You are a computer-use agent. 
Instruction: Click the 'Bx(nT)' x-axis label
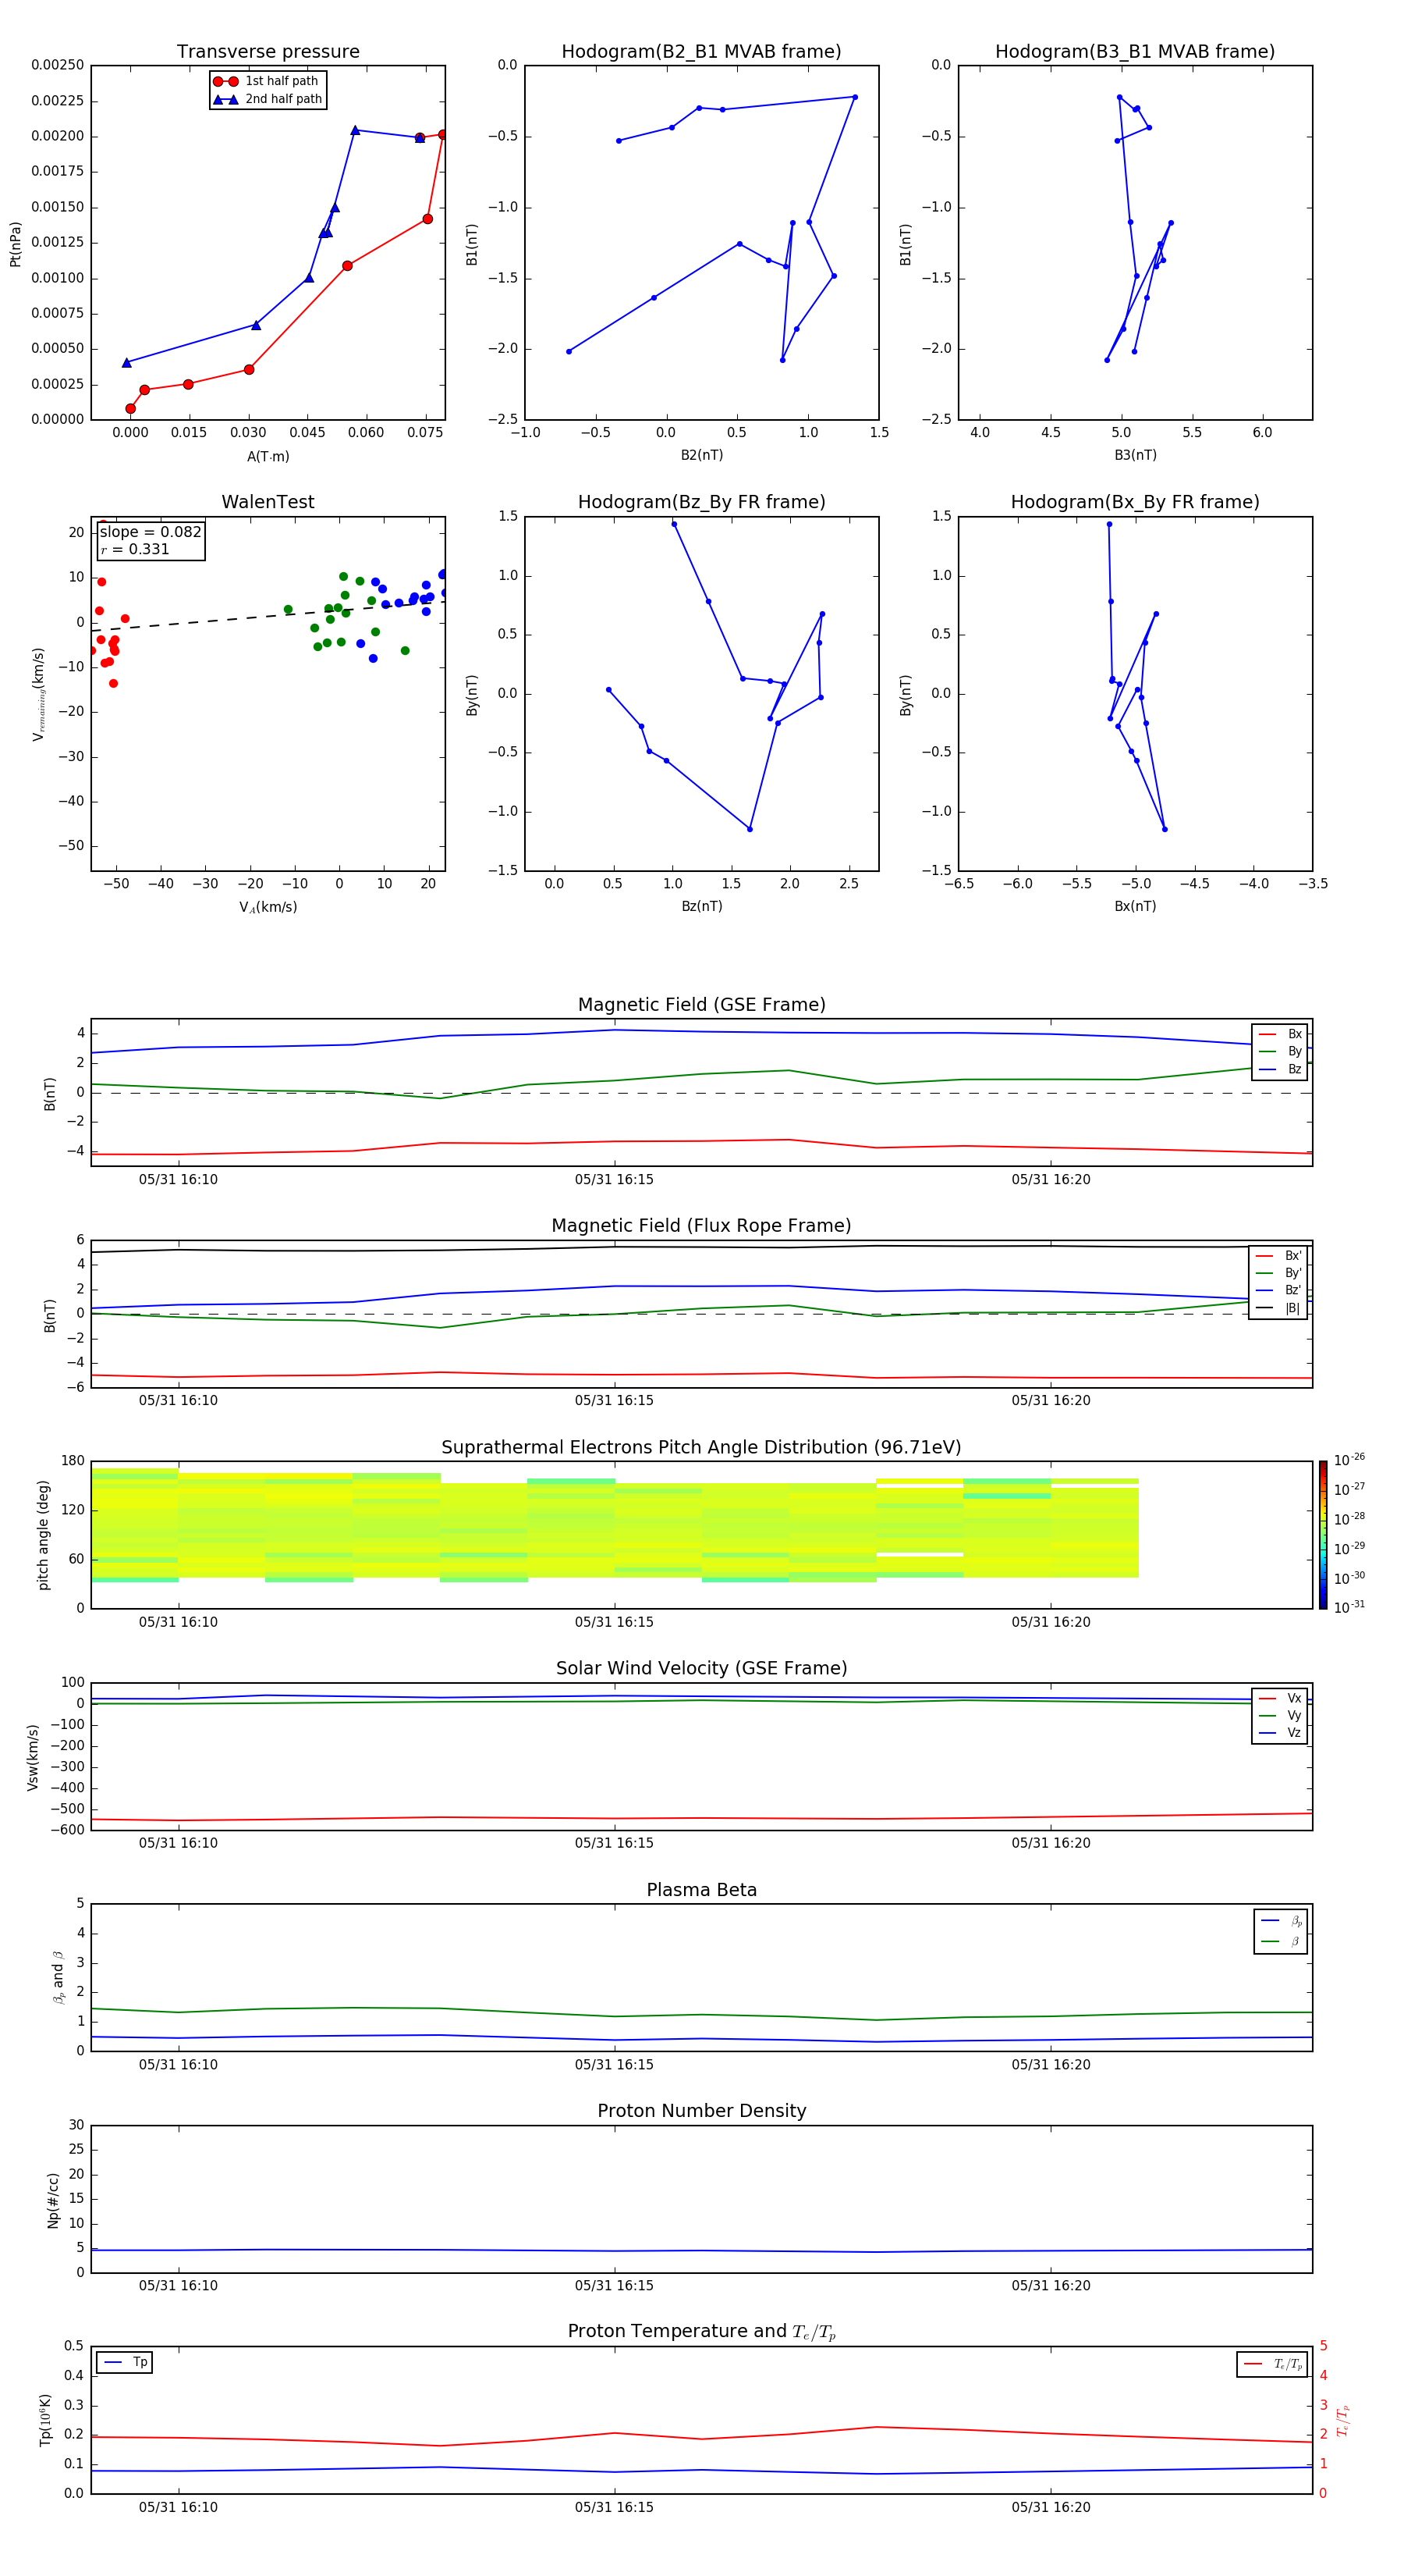[1135, 907]
